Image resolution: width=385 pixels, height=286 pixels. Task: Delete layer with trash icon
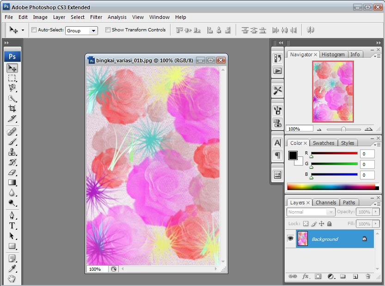pos(368,276)
